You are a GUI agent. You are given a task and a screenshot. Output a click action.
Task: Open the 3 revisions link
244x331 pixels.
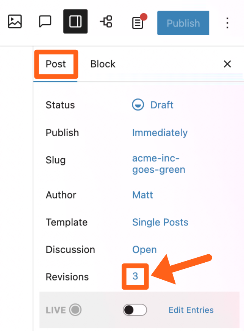tap(135, 277)
